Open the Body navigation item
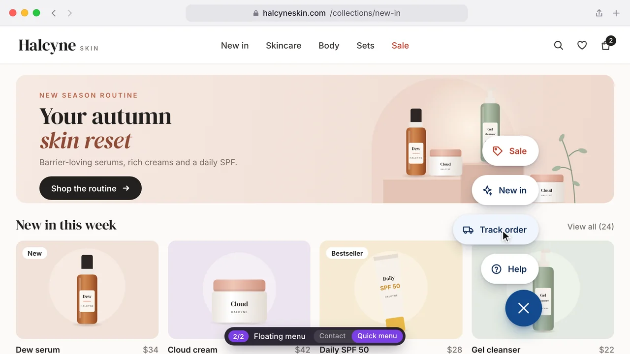Viewport: 630px width, 354px height. [329, 45]
